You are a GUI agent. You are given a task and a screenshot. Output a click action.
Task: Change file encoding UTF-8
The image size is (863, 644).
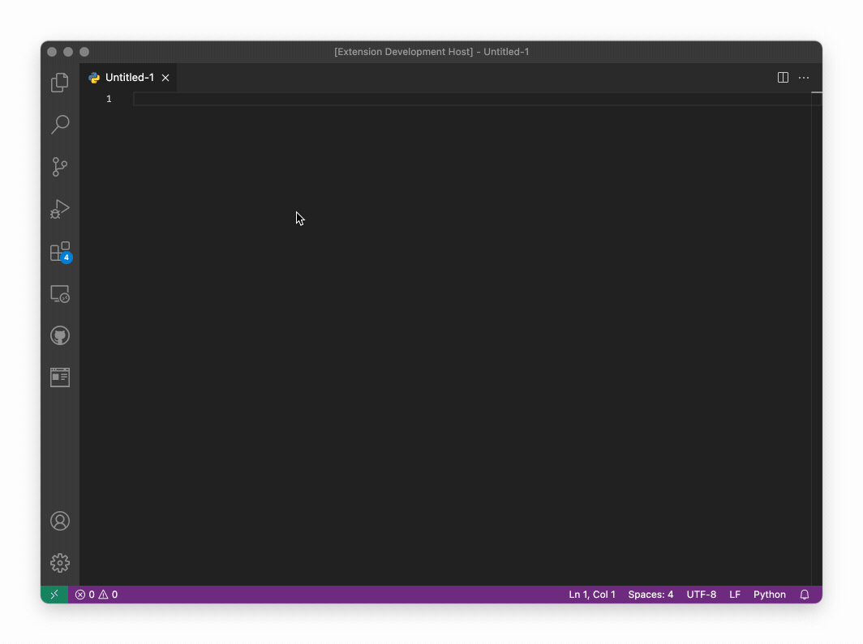(x=701, y=595)
